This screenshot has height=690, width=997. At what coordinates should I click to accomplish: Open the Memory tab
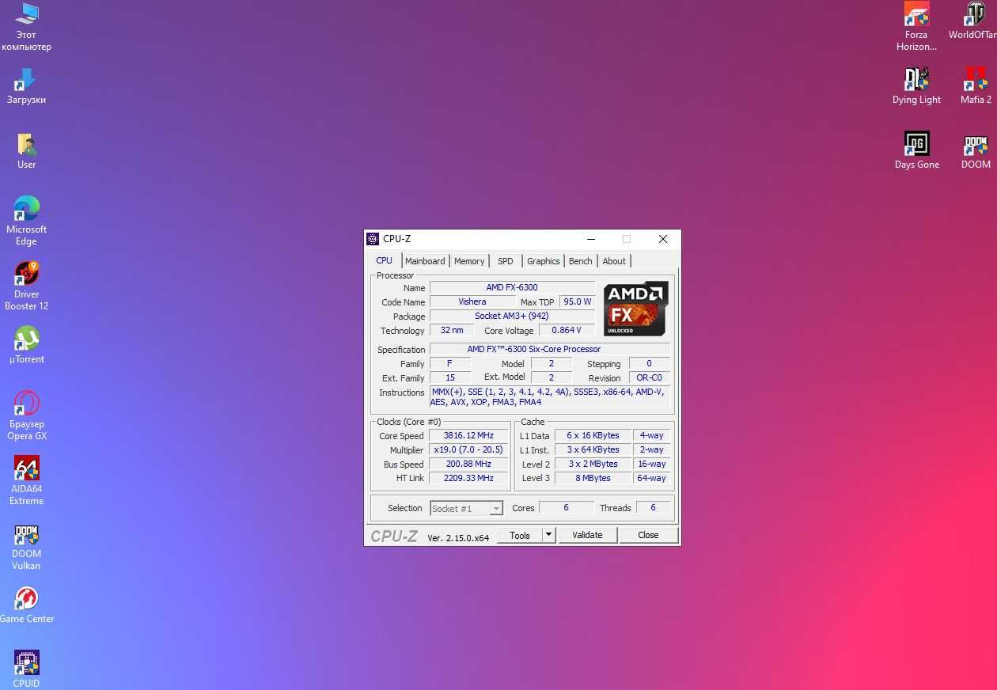coord(469,261)
